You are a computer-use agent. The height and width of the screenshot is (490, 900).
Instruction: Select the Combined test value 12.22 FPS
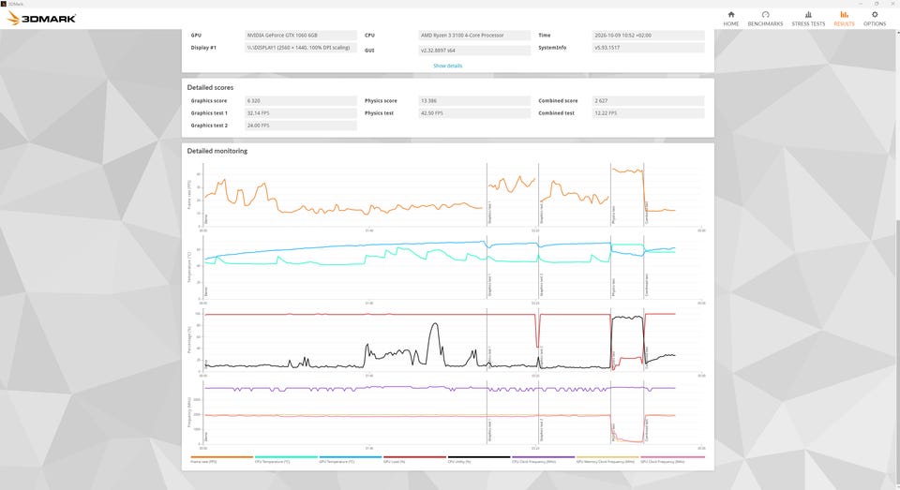648,113
